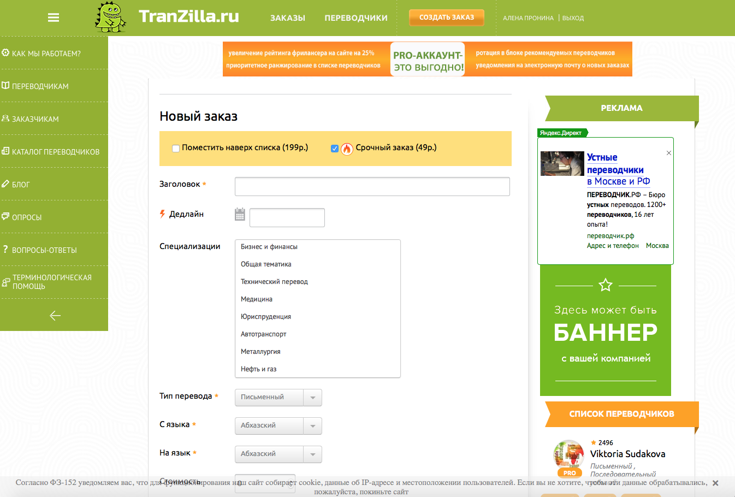Expand the С языка language dropdown
The height and width of the screenshot is (497, 735).
312,425
